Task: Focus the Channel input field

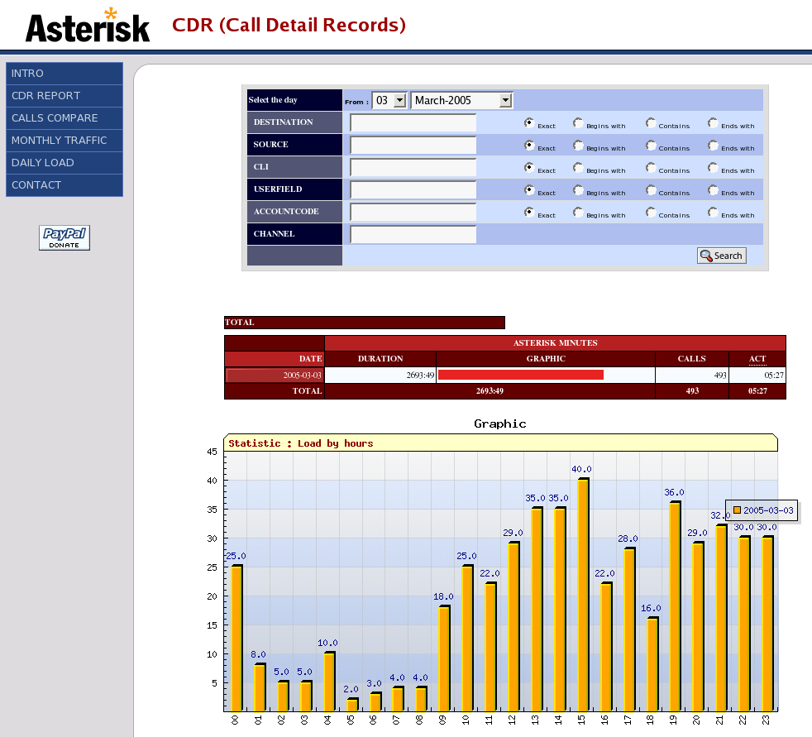Action: click(413, 234)
